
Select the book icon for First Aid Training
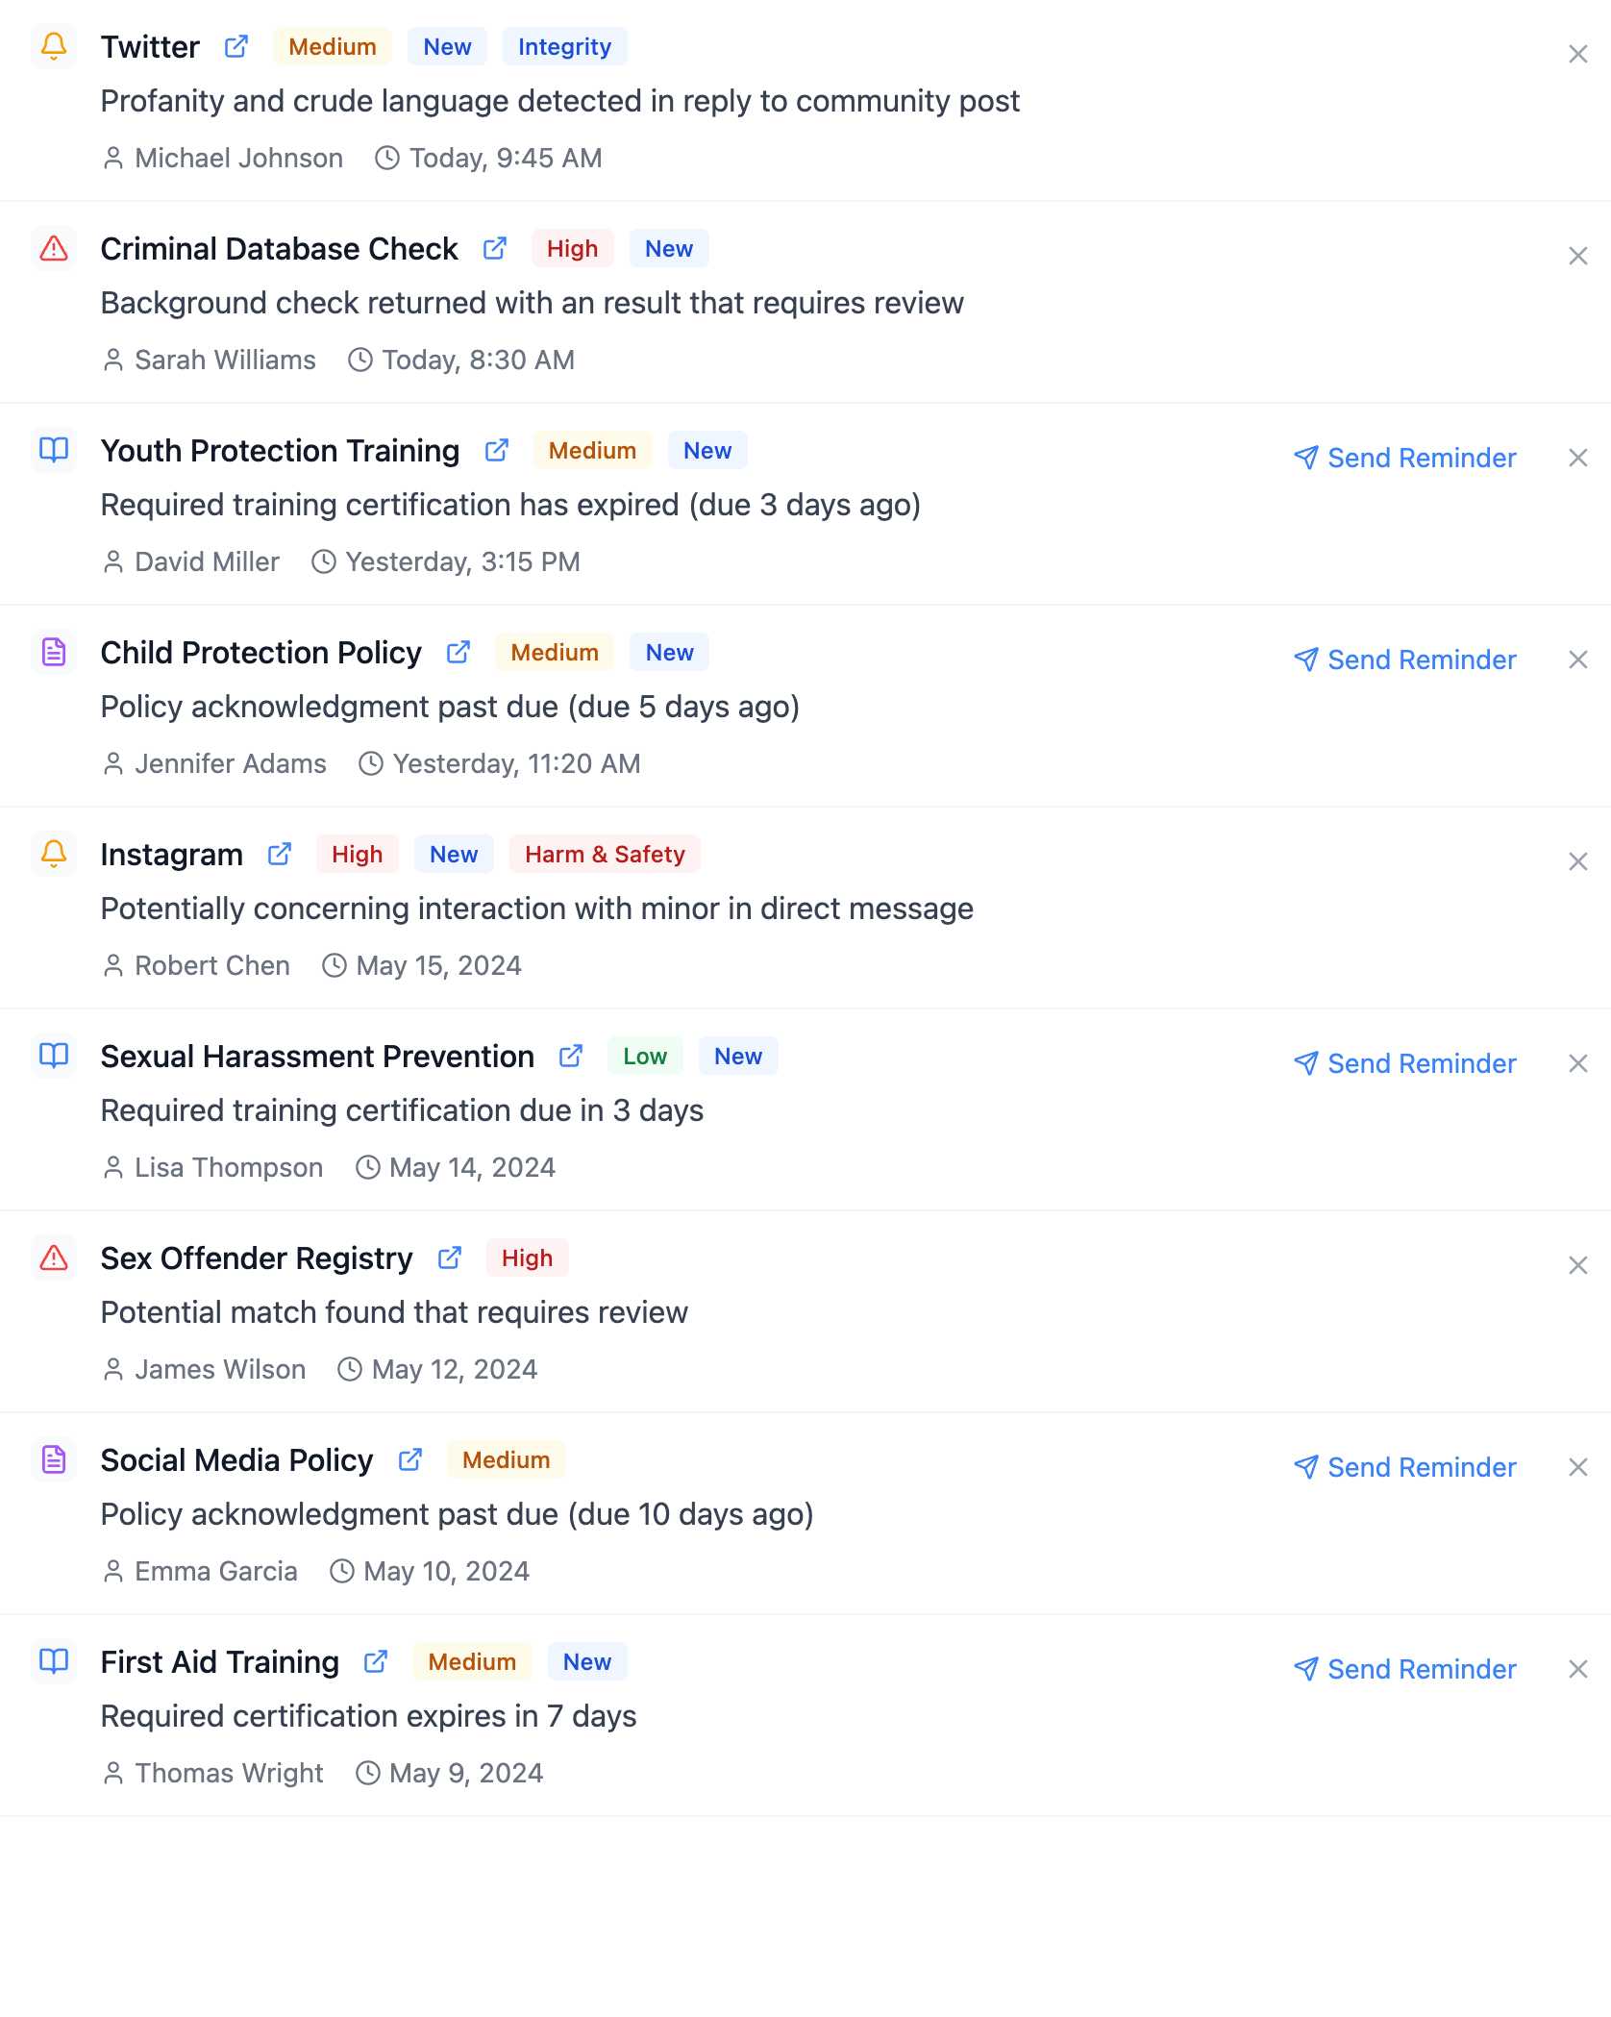tap(53, 1660)
